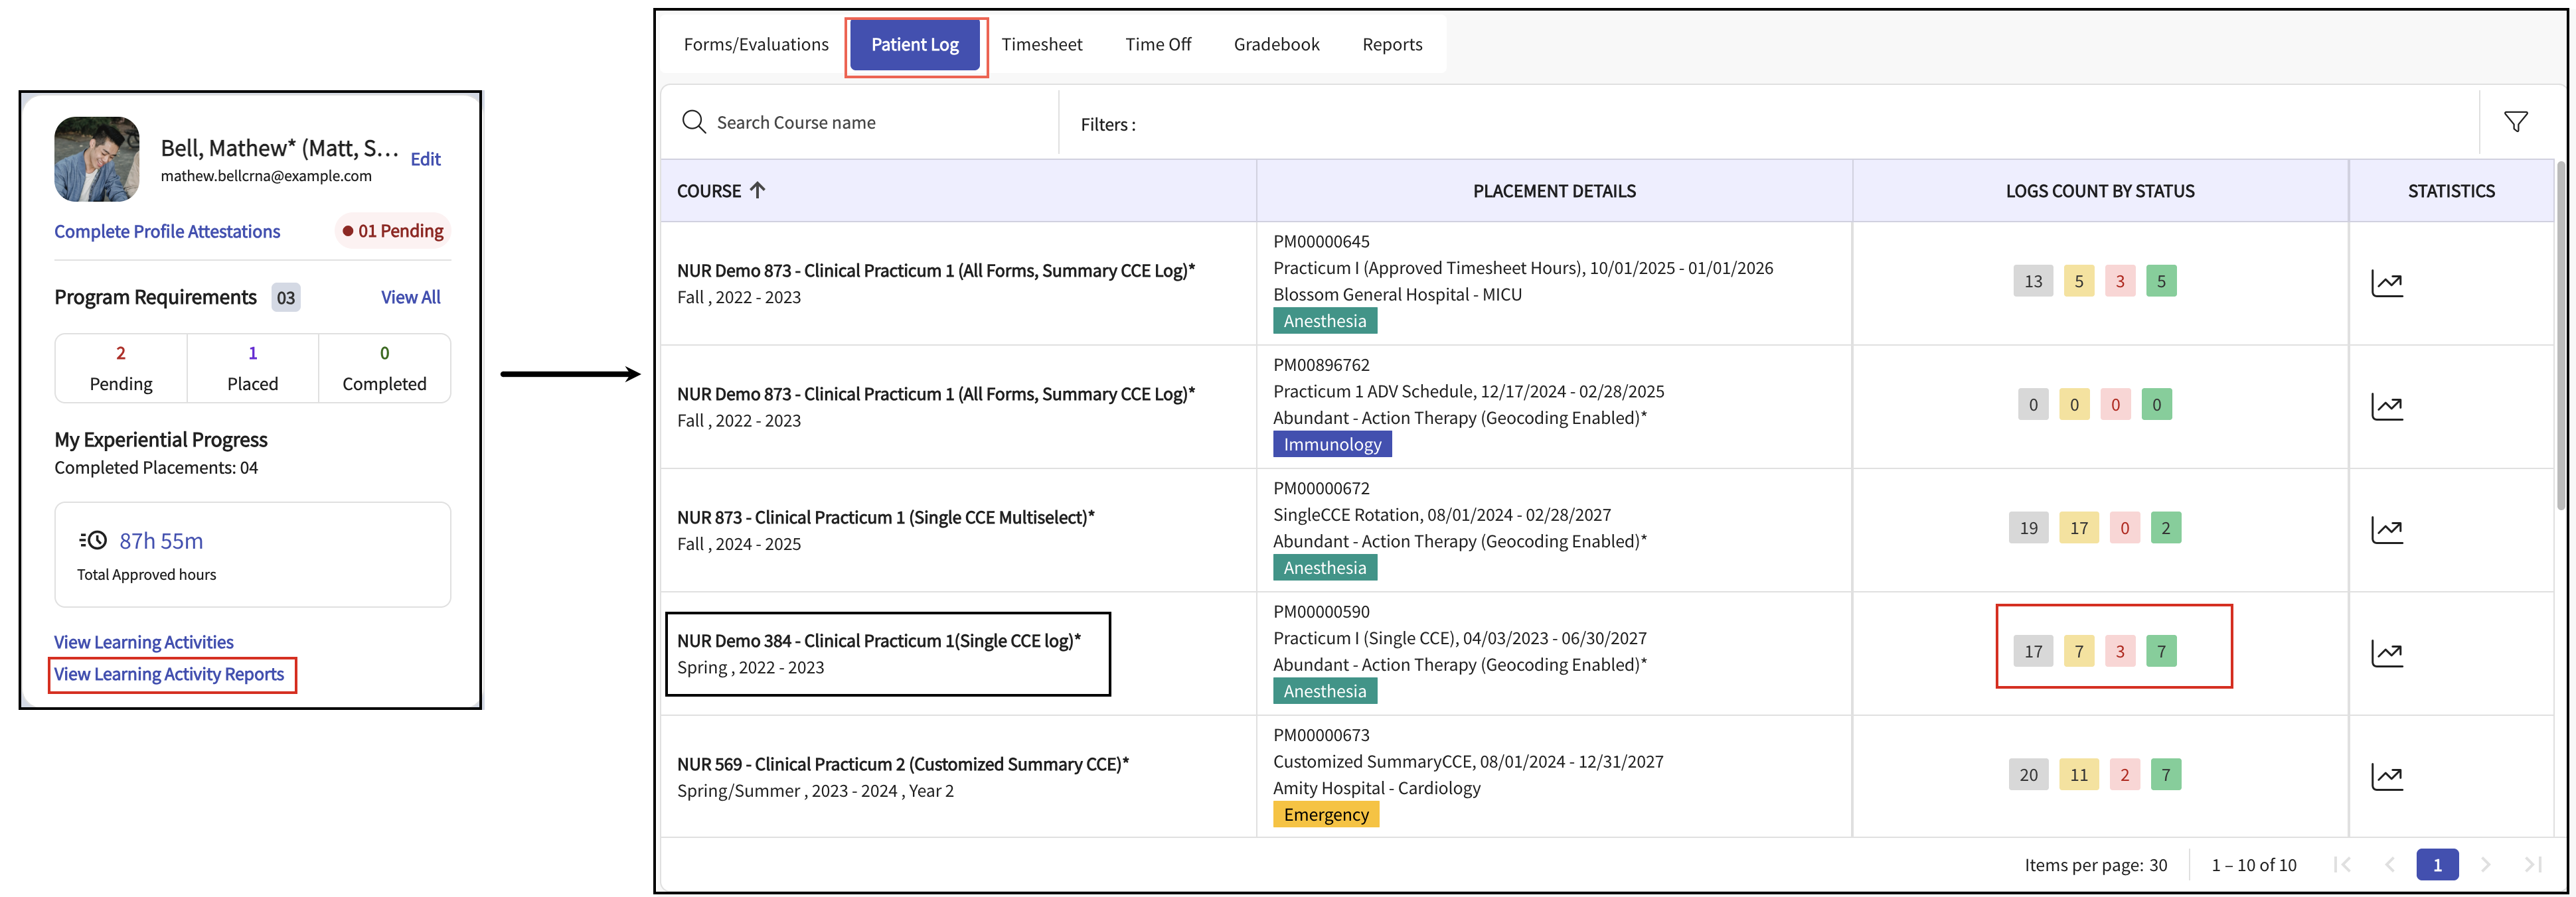Open statistics chart for PM00000645 placement
The image size is (2576, 897).
pyautogui.click(x=2386, y=283)
